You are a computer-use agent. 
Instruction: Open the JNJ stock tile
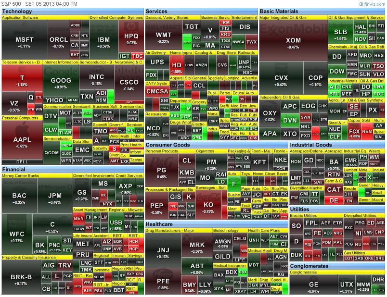click(163, 251)
